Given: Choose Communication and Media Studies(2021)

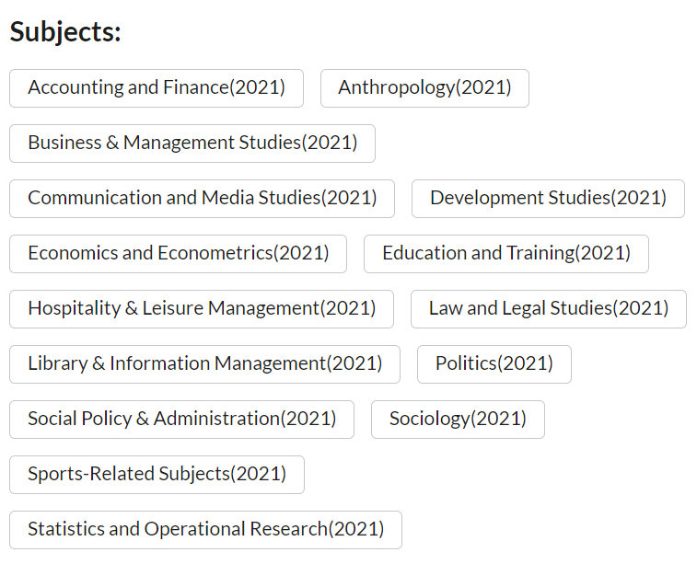Looking at the screenshot, I should [202, 199].
